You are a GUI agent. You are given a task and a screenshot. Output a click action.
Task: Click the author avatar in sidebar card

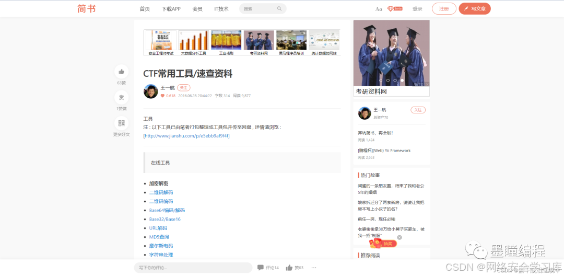point(365,113)
